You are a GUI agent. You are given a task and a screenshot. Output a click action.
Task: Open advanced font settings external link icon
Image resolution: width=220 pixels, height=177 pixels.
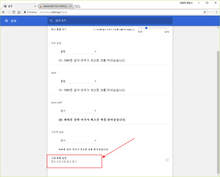click(x=167, y=160)
